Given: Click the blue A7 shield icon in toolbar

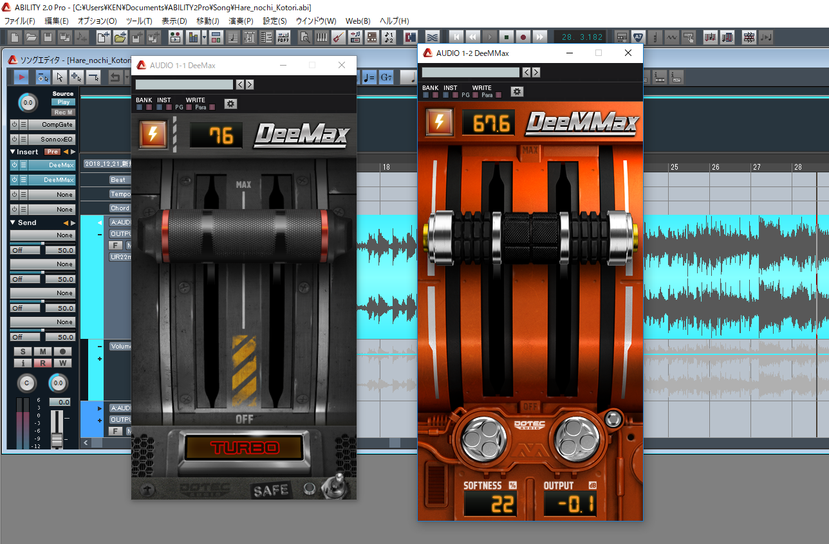Looking at the screenshot, I should (x=638, y=37).
